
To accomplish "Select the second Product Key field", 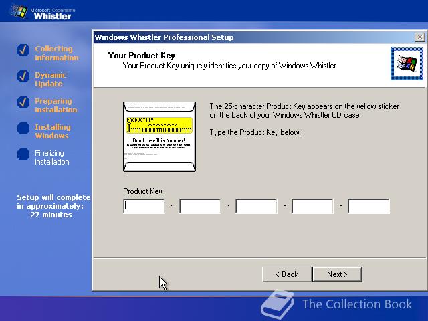I will click(x=200, y=206).
